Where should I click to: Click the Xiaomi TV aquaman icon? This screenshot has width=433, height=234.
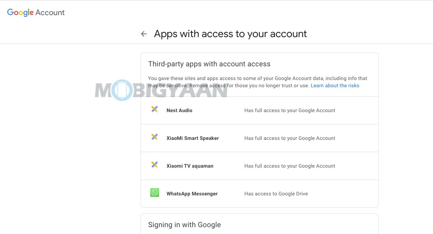tap(154, 164)
